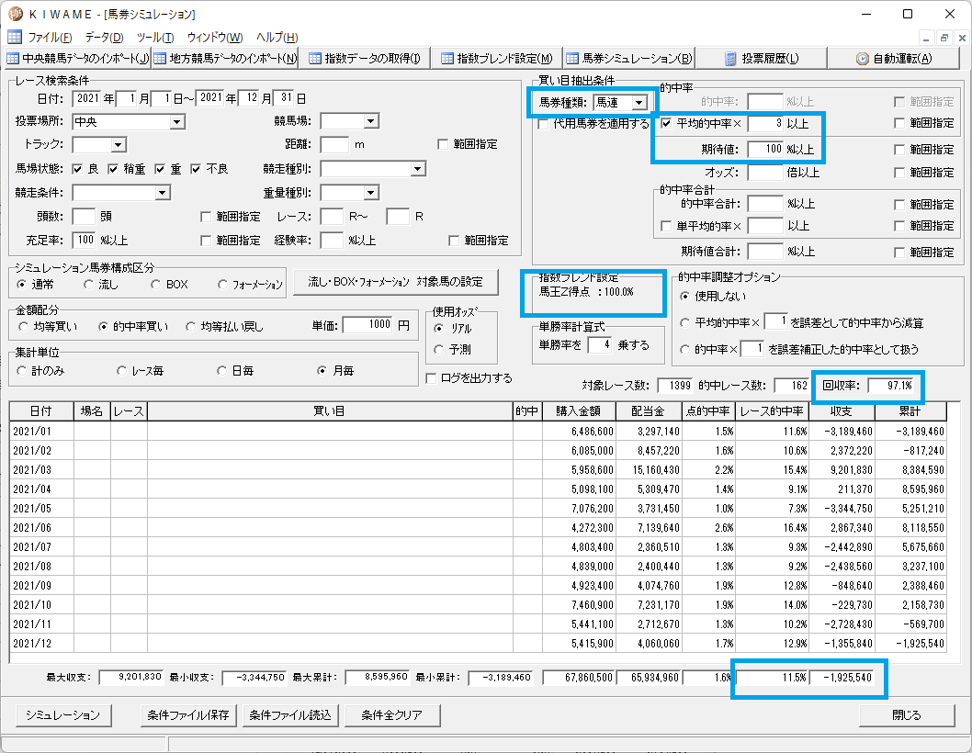Click the 条件ファイル読込 button
The image size is (972, 753).
click(x=290, y=715)
